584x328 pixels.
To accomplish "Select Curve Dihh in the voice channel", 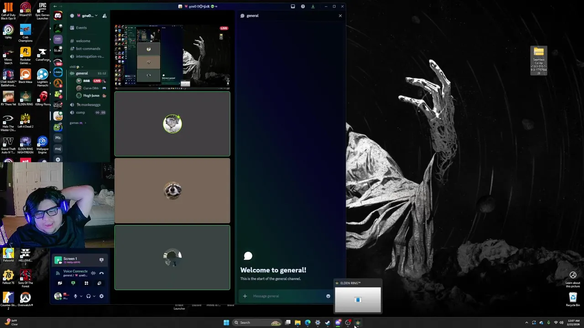I will pos(91,88).
